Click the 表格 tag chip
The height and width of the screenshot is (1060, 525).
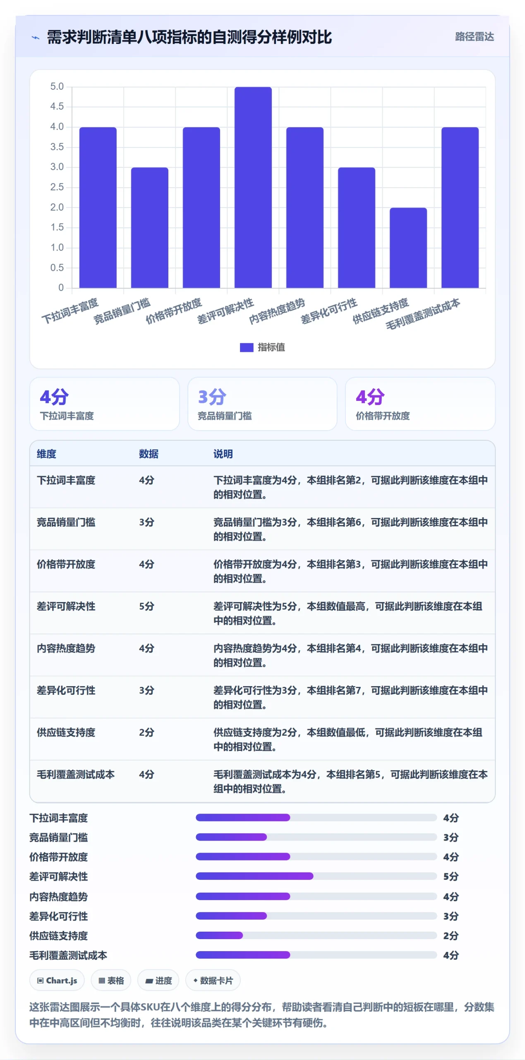click(x=111, y=980)
